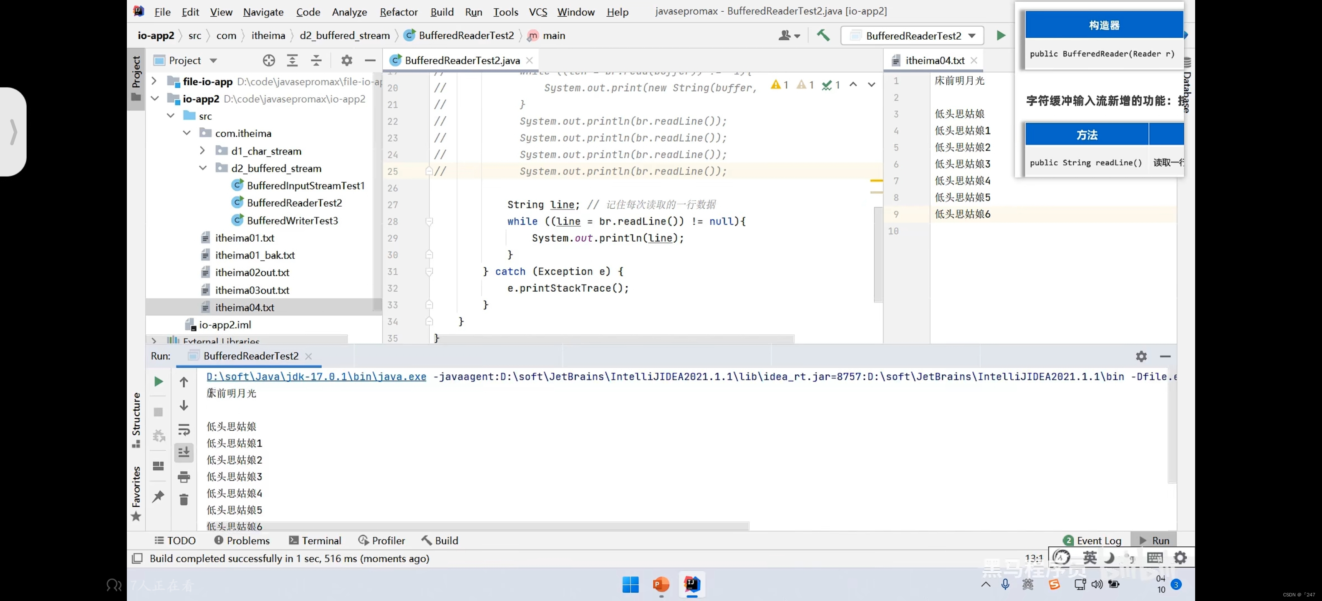The width and height of the screenshot is (1322, 601).
Task: Fold the while loop at line 28
Action: [x=429, y=221]
